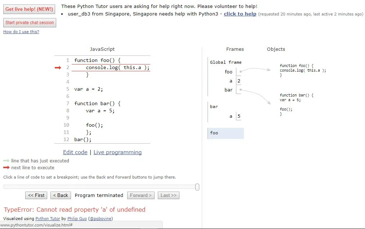
Task: Click the red legend arrow for next line
Action: (6, 167)
